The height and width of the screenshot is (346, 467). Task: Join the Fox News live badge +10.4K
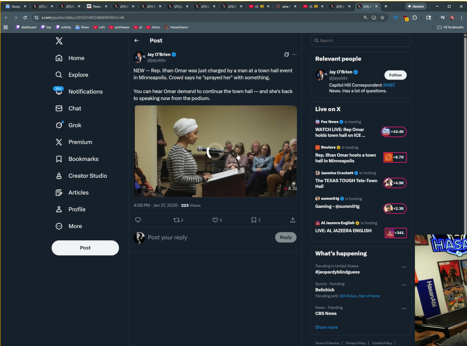(394, 132)
